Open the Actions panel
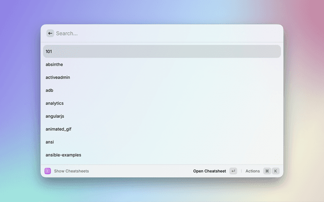The height and width of the screenshot is (202, 324). [x=253, y=171]
